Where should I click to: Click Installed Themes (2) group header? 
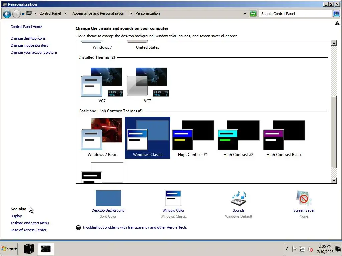coord(97,57)
